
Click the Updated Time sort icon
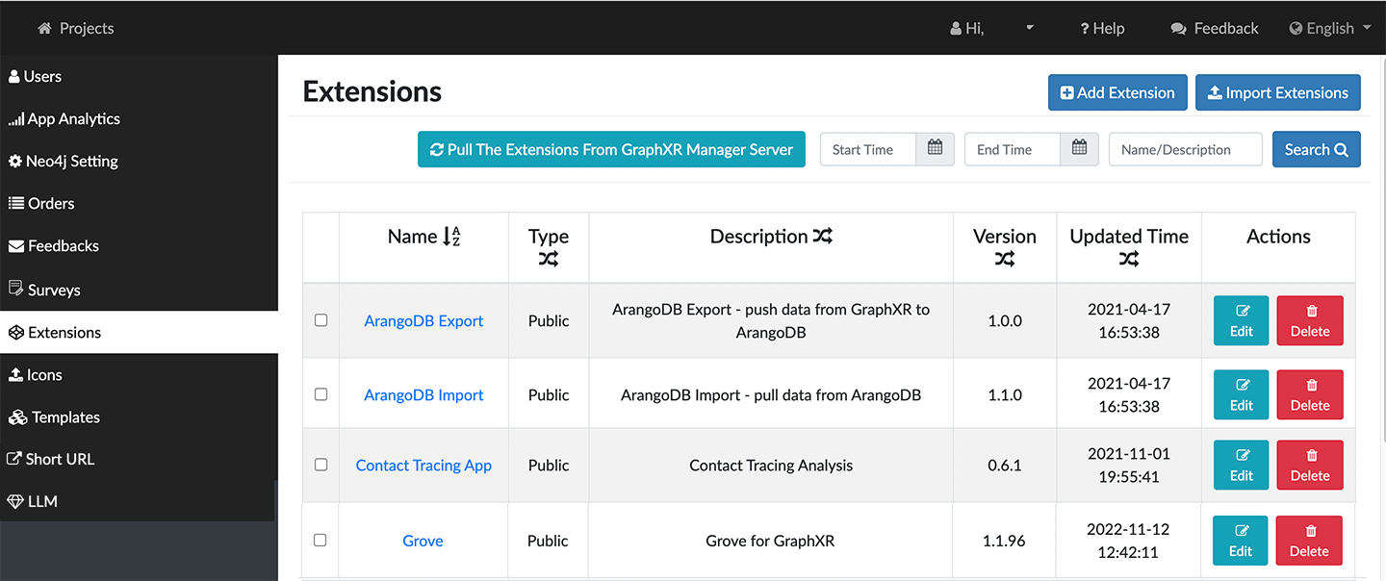(1129, 259)
